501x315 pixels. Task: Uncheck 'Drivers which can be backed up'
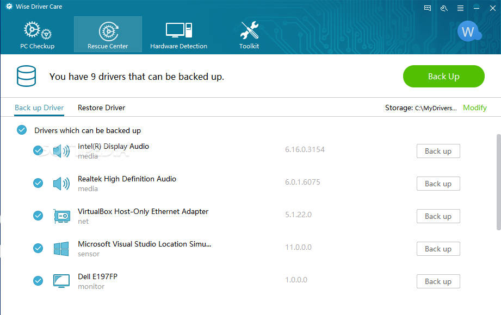point(22,130)
